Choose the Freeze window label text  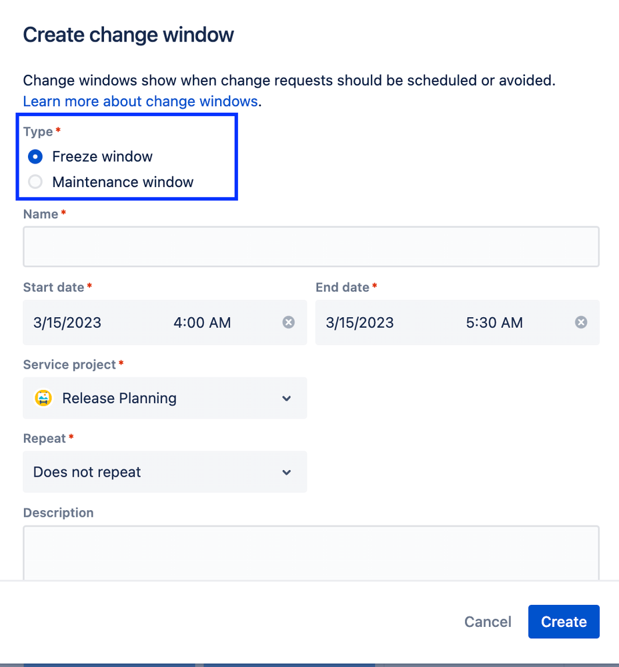[x=102, y=156]
